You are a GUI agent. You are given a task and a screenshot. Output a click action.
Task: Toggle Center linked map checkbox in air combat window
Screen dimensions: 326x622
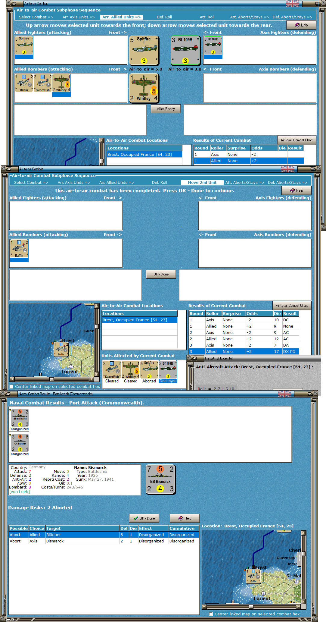click(x=11, y=386)
